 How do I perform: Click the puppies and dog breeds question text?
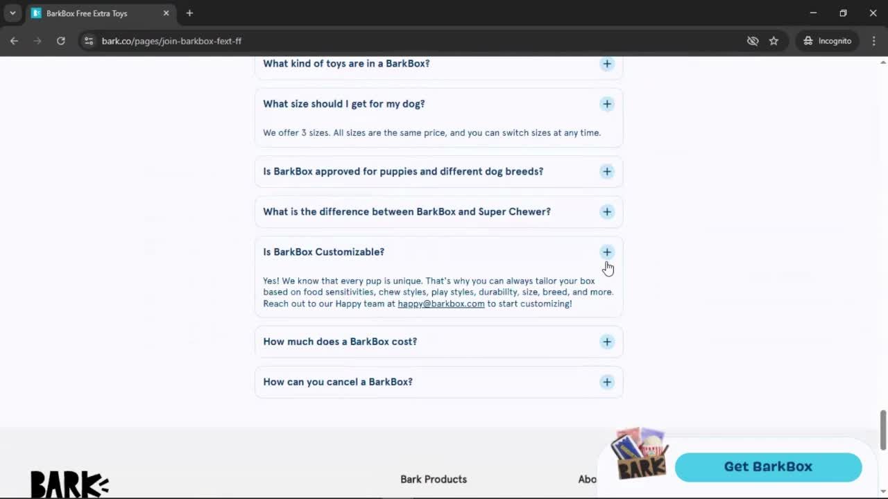pos(403,171)
